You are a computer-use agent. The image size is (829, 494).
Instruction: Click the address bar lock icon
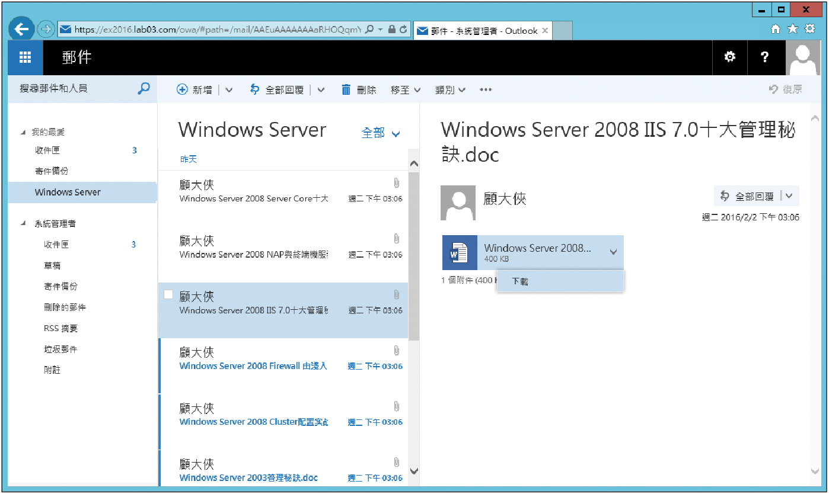(391, 29)
